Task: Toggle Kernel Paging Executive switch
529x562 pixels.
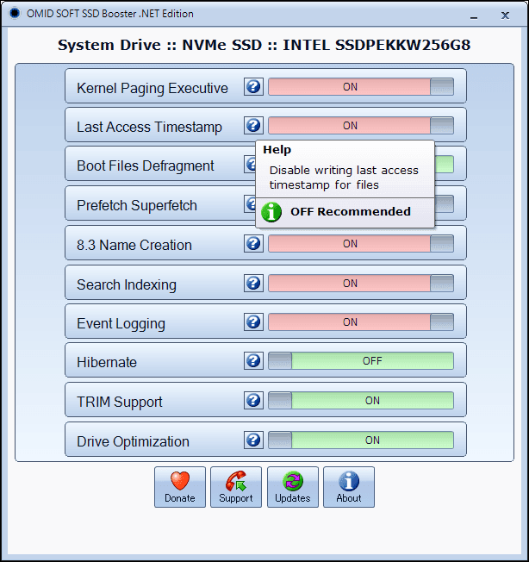Action: point(361,87)
